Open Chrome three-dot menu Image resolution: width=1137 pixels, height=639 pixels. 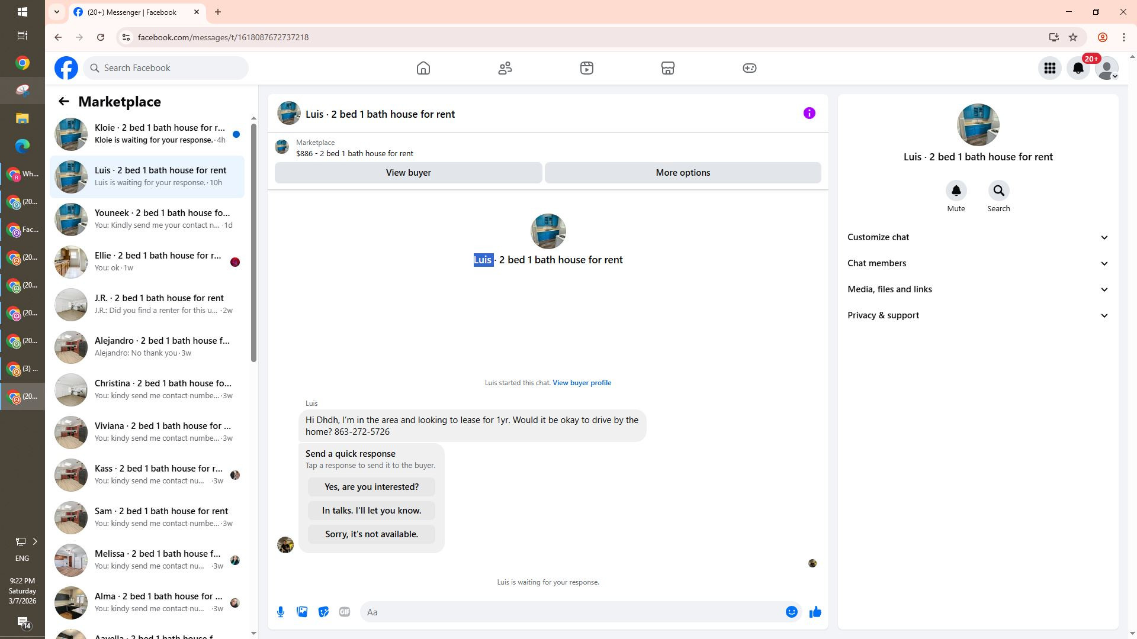1123,37
